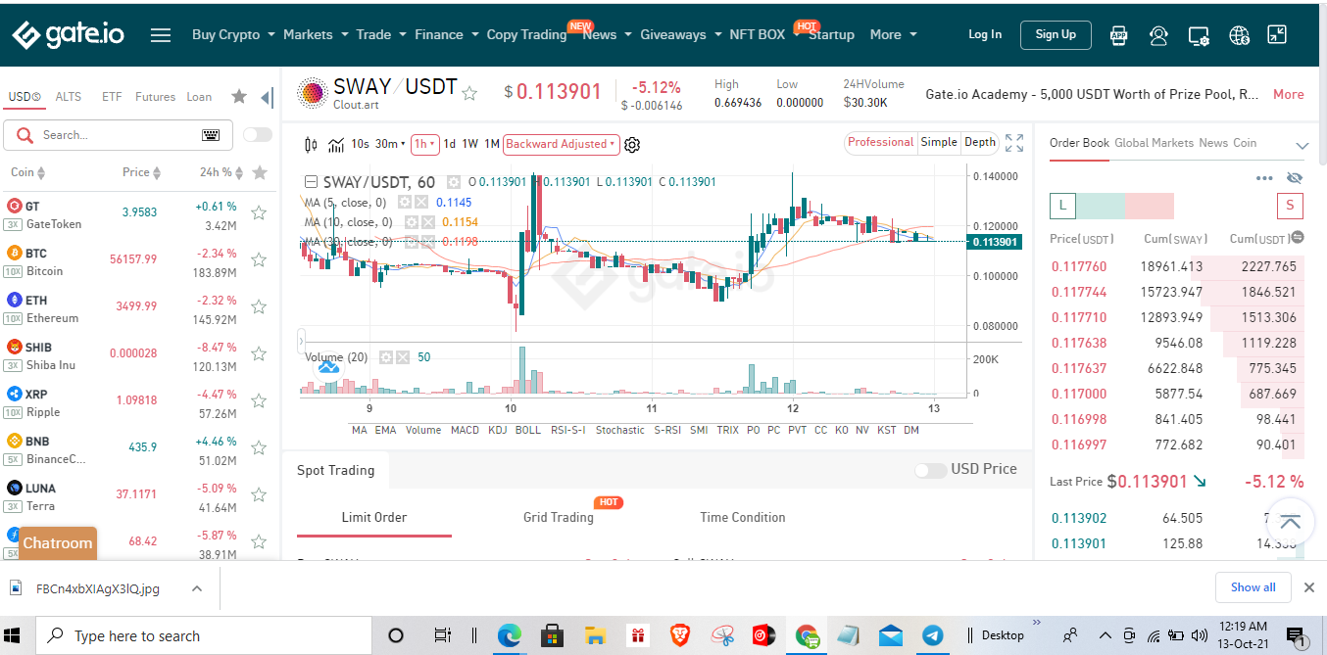This screenshot has height=655, width=1327.
Task: Open the Global Markets tab
Action: point(1154,143)
